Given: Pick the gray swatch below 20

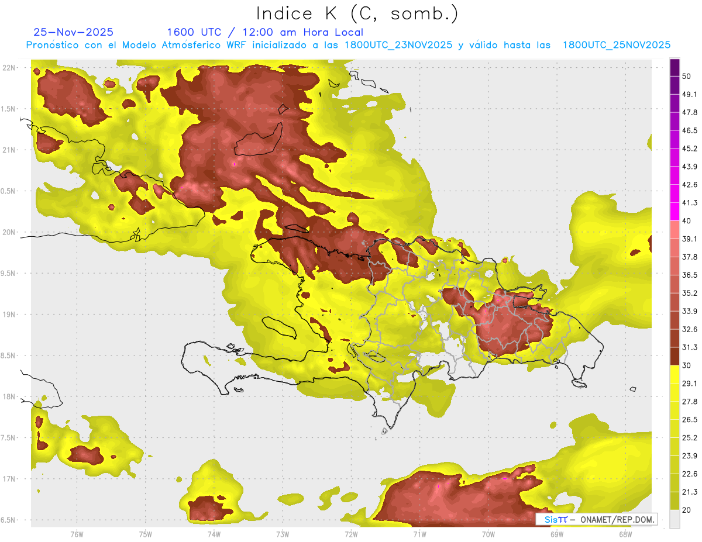Looking at the screenshot, I should pyautogui.click(x=675, y=519).
